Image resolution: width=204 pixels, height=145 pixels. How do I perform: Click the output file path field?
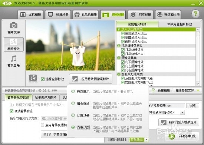tap(167, 106)
